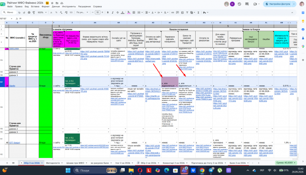The image size is (306, 175).
Task: Open the Вставка menu
Action: tap(35, 6)
